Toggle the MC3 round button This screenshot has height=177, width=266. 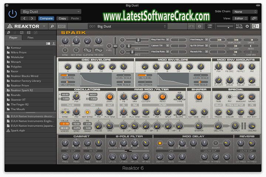(x=122, y=52)
